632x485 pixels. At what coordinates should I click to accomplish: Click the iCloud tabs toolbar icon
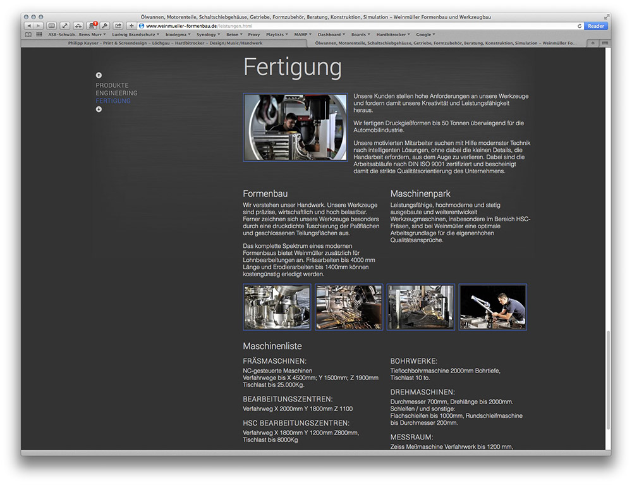pyautogui.click(x=52, y=26)
